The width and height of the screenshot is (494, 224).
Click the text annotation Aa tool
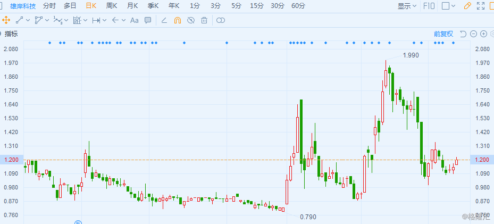134,20
